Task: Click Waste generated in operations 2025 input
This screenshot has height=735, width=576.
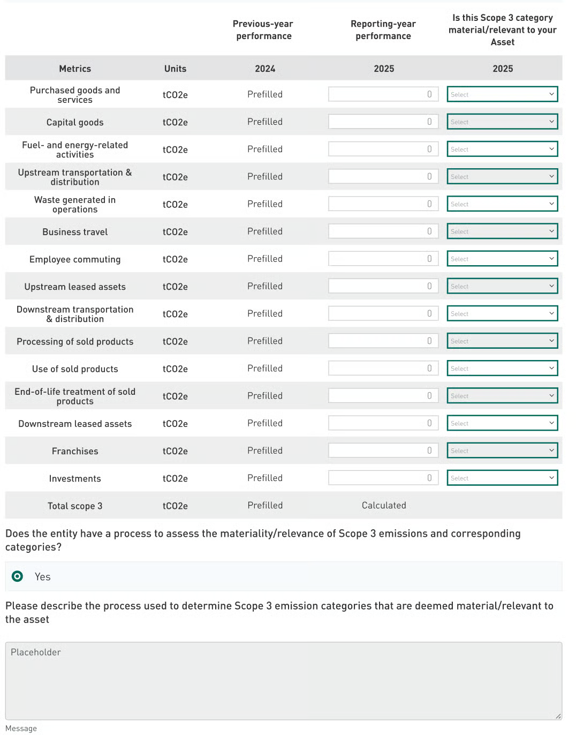Action: coord(383,204)
